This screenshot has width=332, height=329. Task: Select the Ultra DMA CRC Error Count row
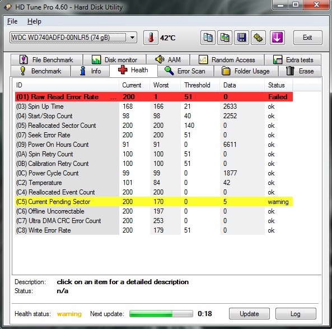click(154, 221)
